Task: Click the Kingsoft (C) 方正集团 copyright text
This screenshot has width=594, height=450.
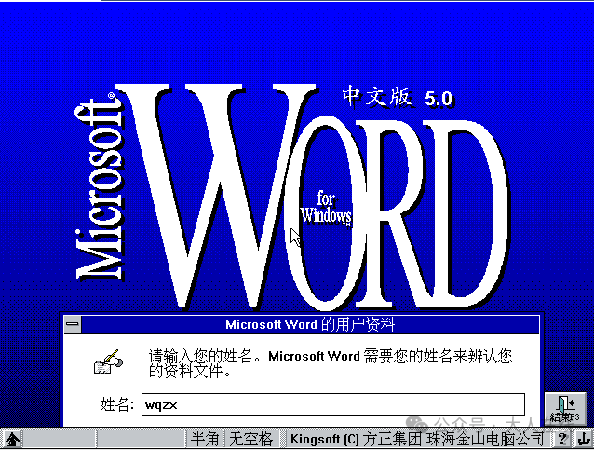Action: coord(416,439)
